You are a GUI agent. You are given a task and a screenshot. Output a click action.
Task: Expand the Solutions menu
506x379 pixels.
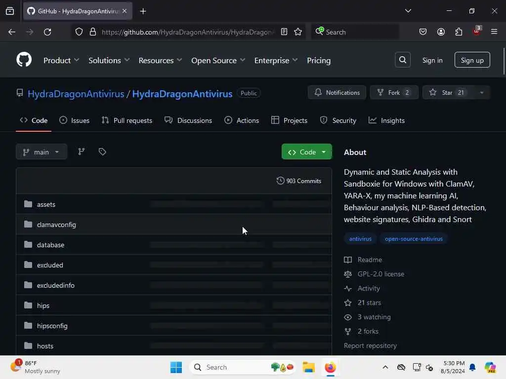click(109, 60)
